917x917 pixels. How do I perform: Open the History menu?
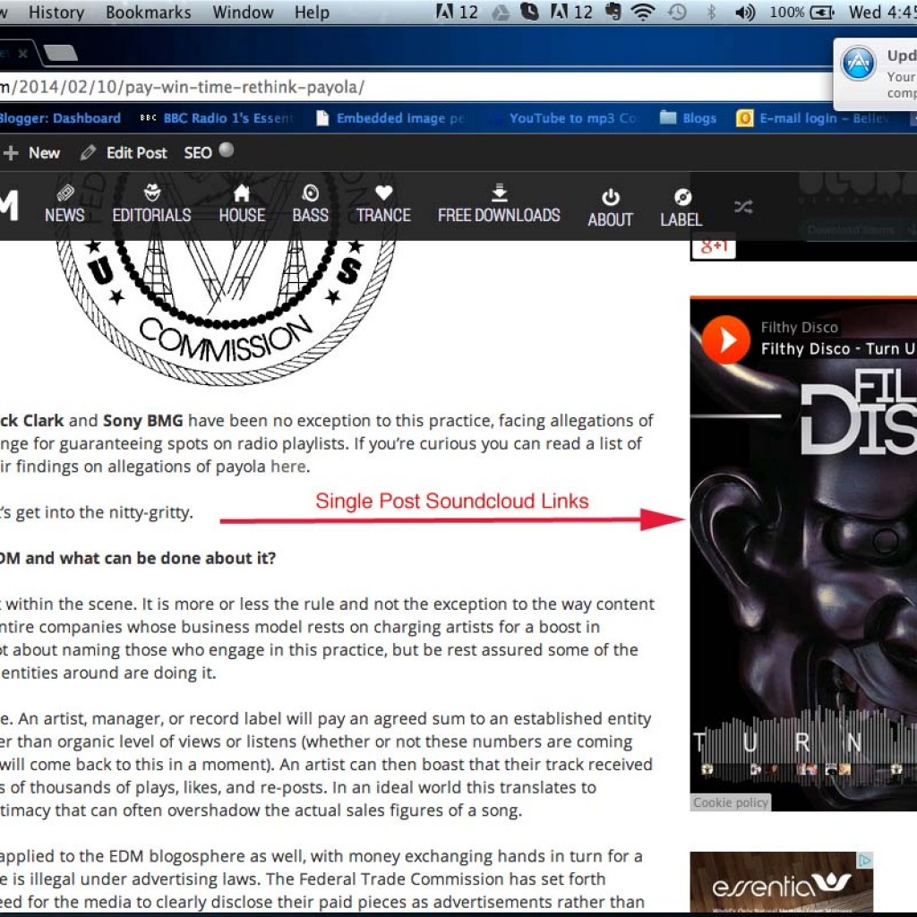click(x=56, y=13)
